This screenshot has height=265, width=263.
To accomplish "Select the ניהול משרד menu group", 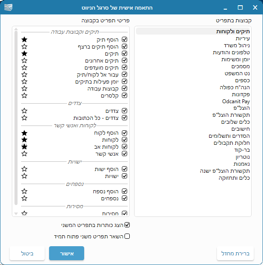I will [240, 45].
